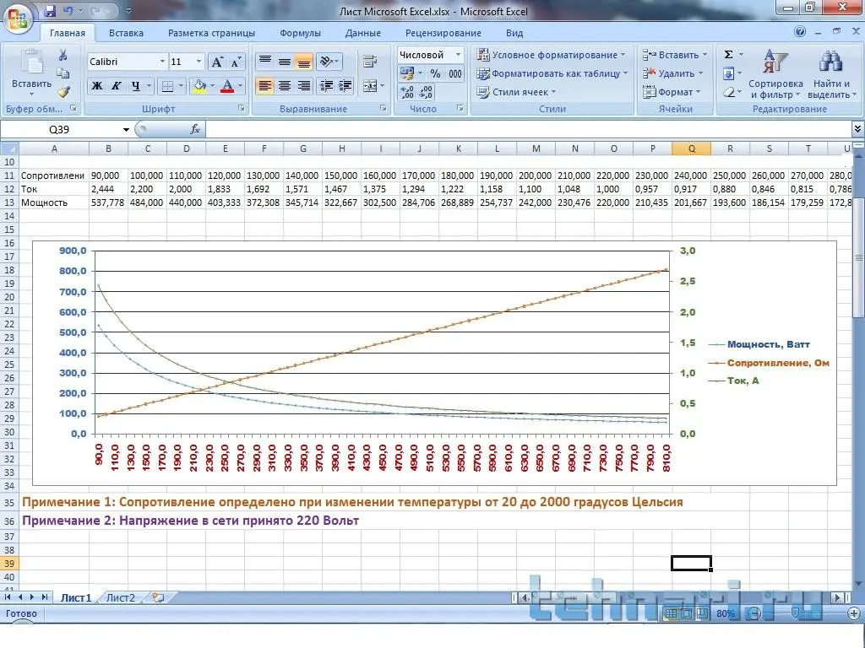Click the percent style icon
This screenshot has height=648, width=865.
436,74
